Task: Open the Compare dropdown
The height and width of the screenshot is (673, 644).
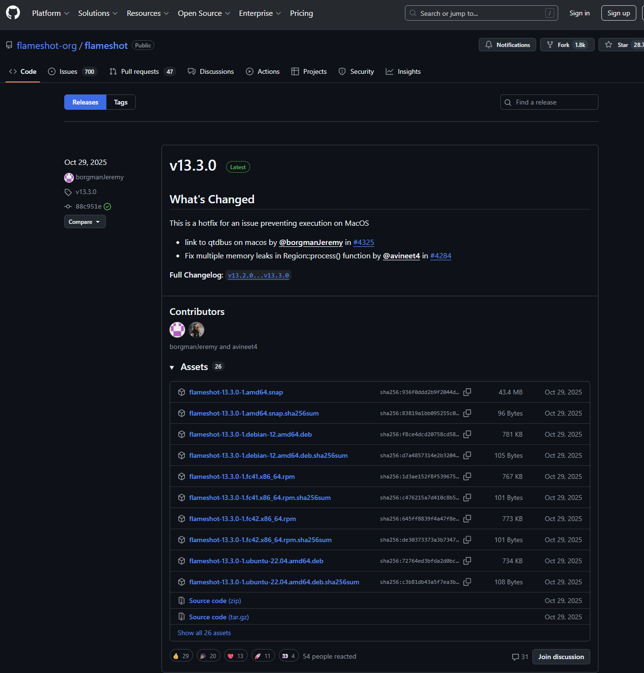Action: click(85, 221)
